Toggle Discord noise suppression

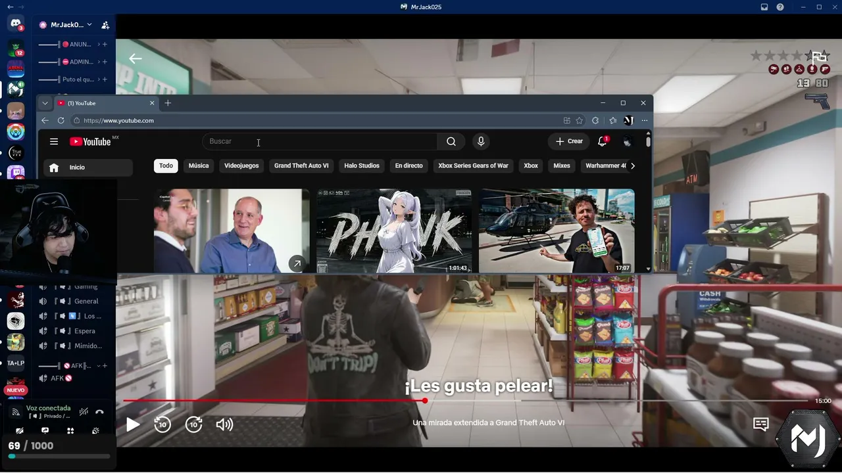84,412
